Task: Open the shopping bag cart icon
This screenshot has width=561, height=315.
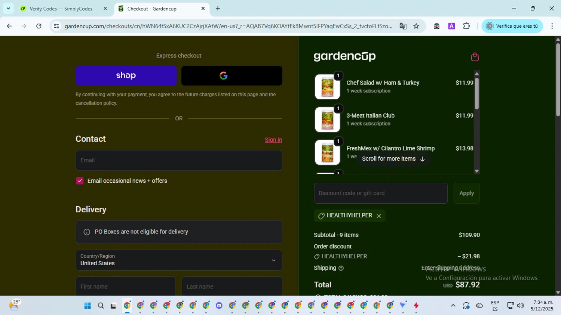Action: tap(475, 57)
